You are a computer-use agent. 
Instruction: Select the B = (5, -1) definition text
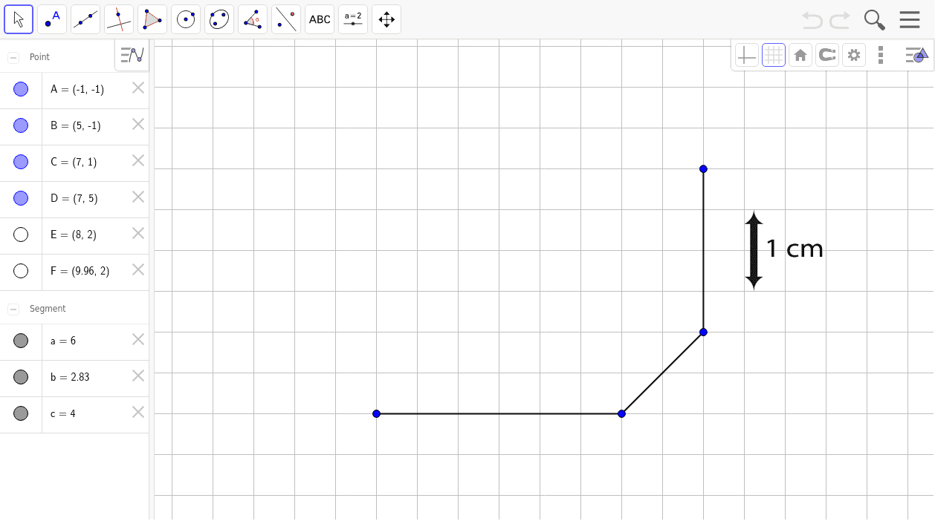pyautogui.click(x=75, y=125)
